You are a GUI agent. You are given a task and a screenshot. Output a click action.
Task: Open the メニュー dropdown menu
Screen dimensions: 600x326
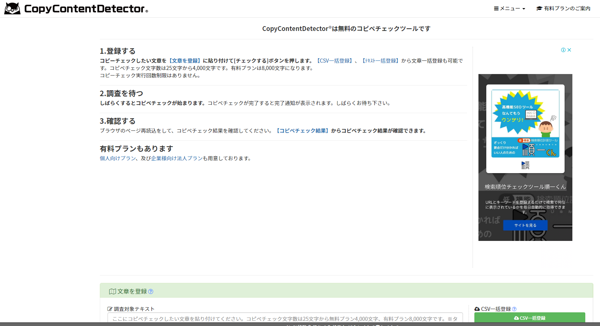tap(509, 8)
